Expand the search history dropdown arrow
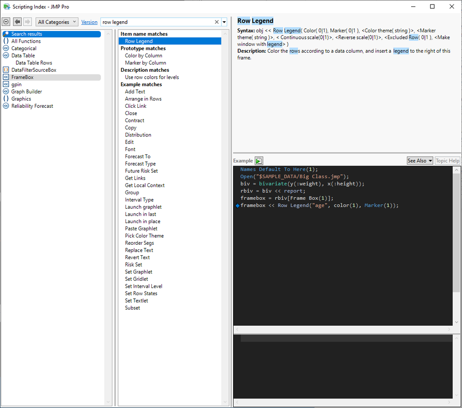This screenshot has width=462, height=408. pyautogui.click(x=224, y=22)
